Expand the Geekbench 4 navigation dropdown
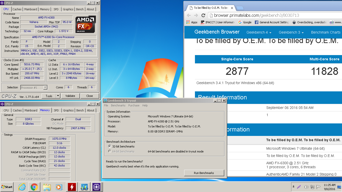The image size is (342, 192). (x=259, y=32)
